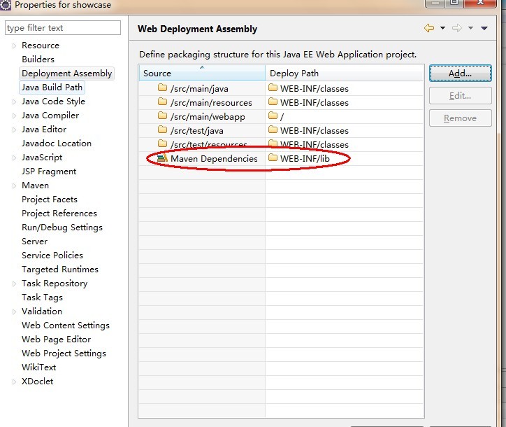Sort by the Source column header
Image resolution: width=506 pixels, height=427 pixels.
[x=202, y=73]
